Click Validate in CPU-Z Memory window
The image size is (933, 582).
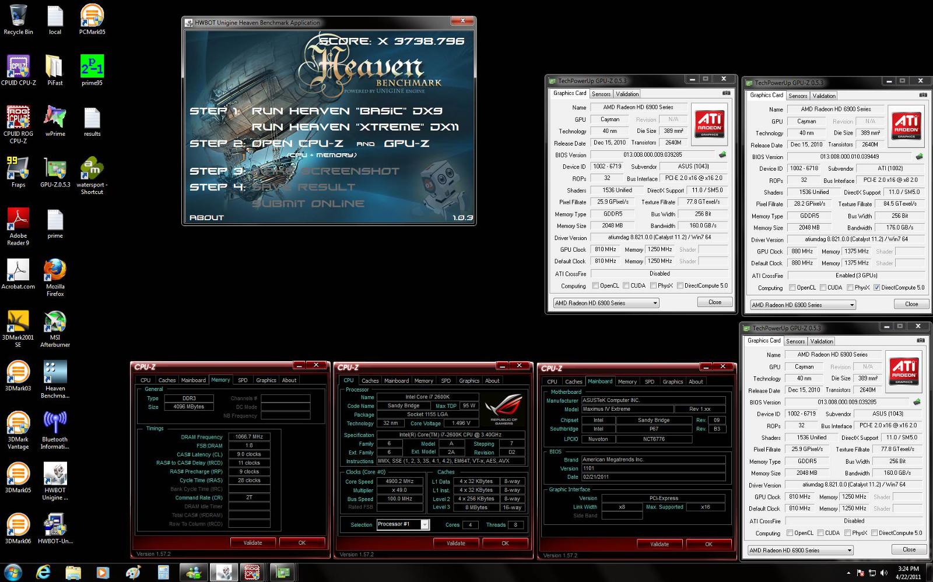[x=252, y=542]
